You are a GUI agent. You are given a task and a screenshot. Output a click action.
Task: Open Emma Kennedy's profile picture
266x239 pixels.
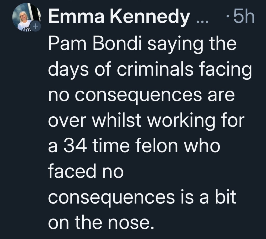(x=25, y=17)
